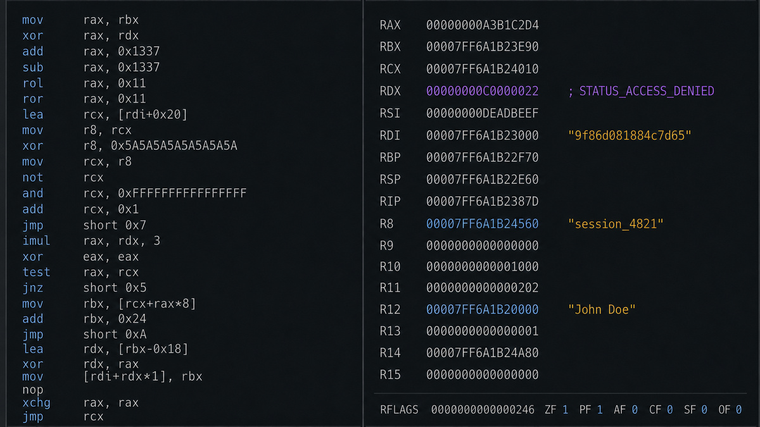Select the xor r8, 0x5A5A5A5A5A5A5A5A line
The image size is (760, 427).
coord(130,146)
